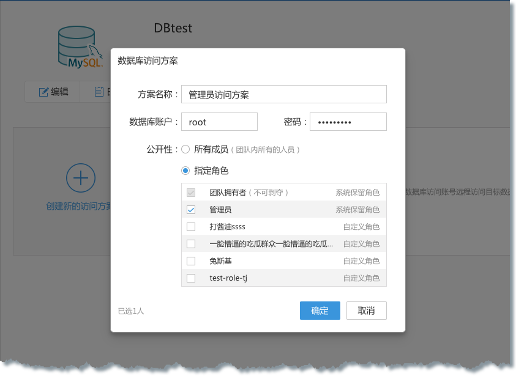Viewport: 516px width, 376px height.
Task: Select the 所有成员 radio button
Action: click(185, 149)
